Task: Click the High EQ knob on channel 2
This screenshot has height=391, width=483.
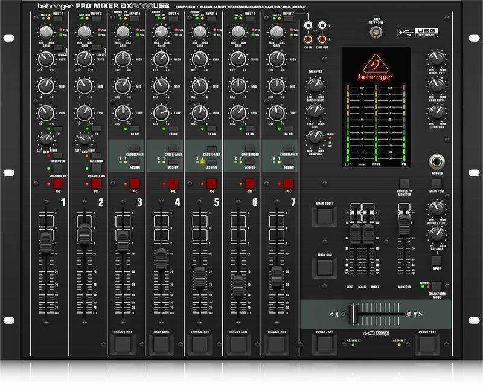Action: click(85, 59)
